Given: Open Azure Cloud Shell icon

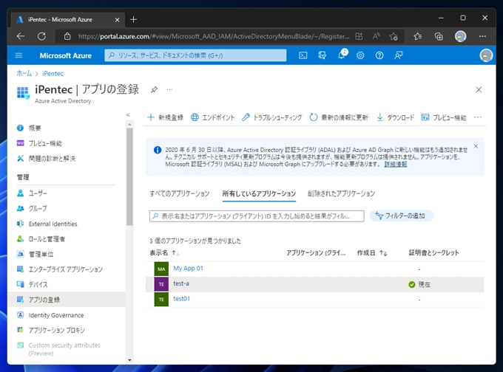Looking at the screenshot, I should [x=303, y=55].
